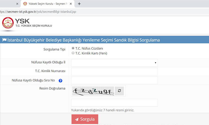Image resolution: width=209 pixels, height=125 pixels.
Task: Close the first browser tab
Action: pyautogui.click(x=17, y=4)
